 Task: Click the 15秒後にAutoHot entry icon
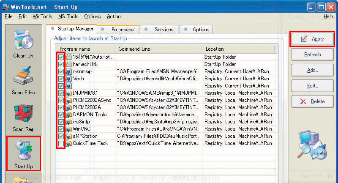69,57
